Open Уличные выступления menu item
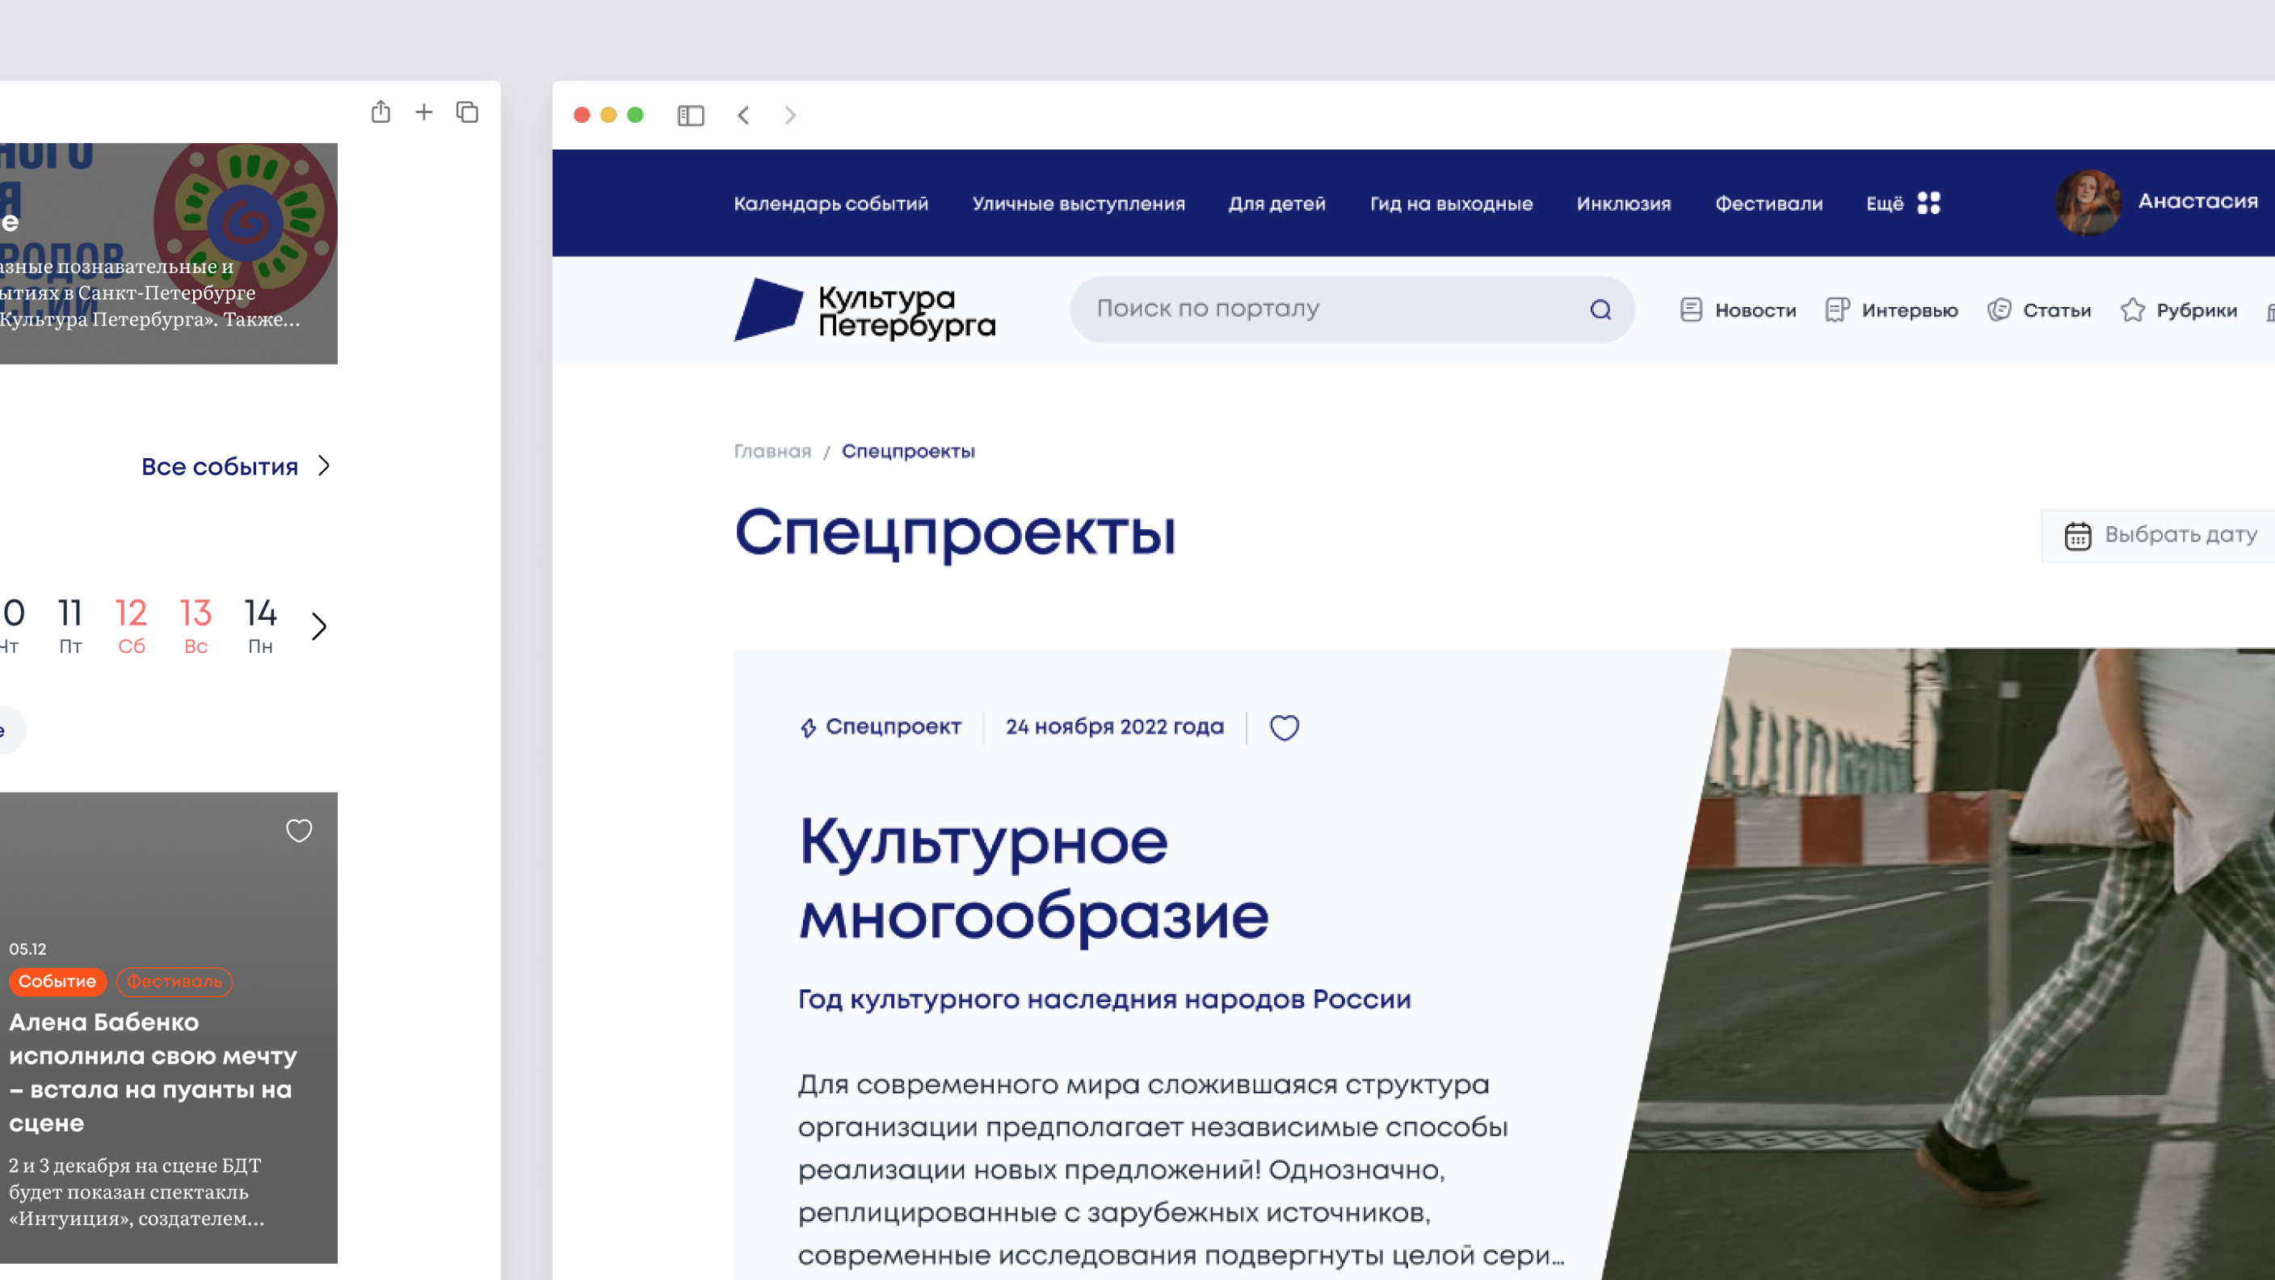Screen dimensions: 2275x1280 click(1079, 204)
